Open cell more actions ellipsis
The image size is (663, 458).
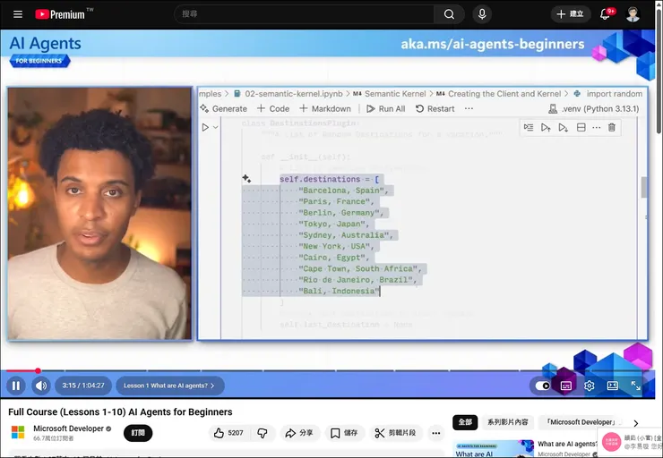pyautogui.click(x=596, y=128)
